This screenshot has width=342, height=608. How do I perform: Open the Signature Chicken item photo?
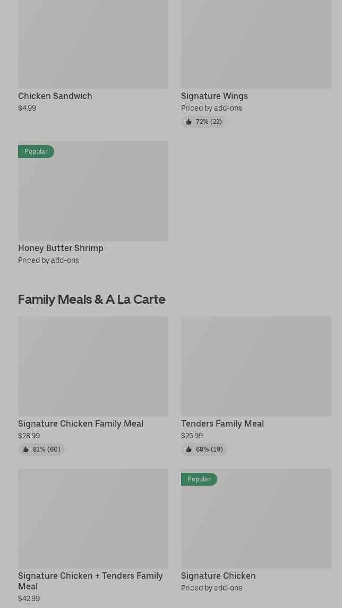(x=256, y=524)
